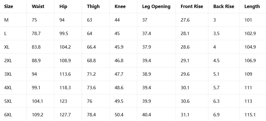Select knee value 49.5 in 5XL row
This screenshot has width=266, height=121.
point(119,101)
